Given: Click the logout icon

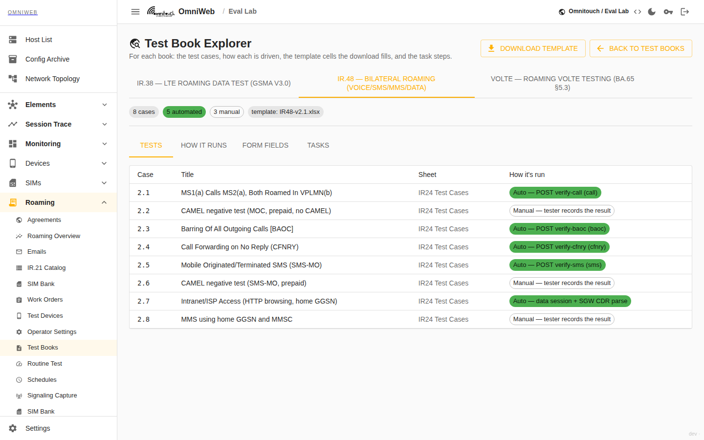Looking at the screenshot, I should [x=685, y=12].
